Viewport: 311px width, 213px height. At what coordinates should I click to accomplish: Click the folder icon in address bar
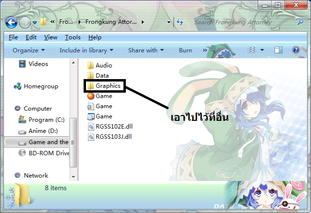[x=43, y=22]
